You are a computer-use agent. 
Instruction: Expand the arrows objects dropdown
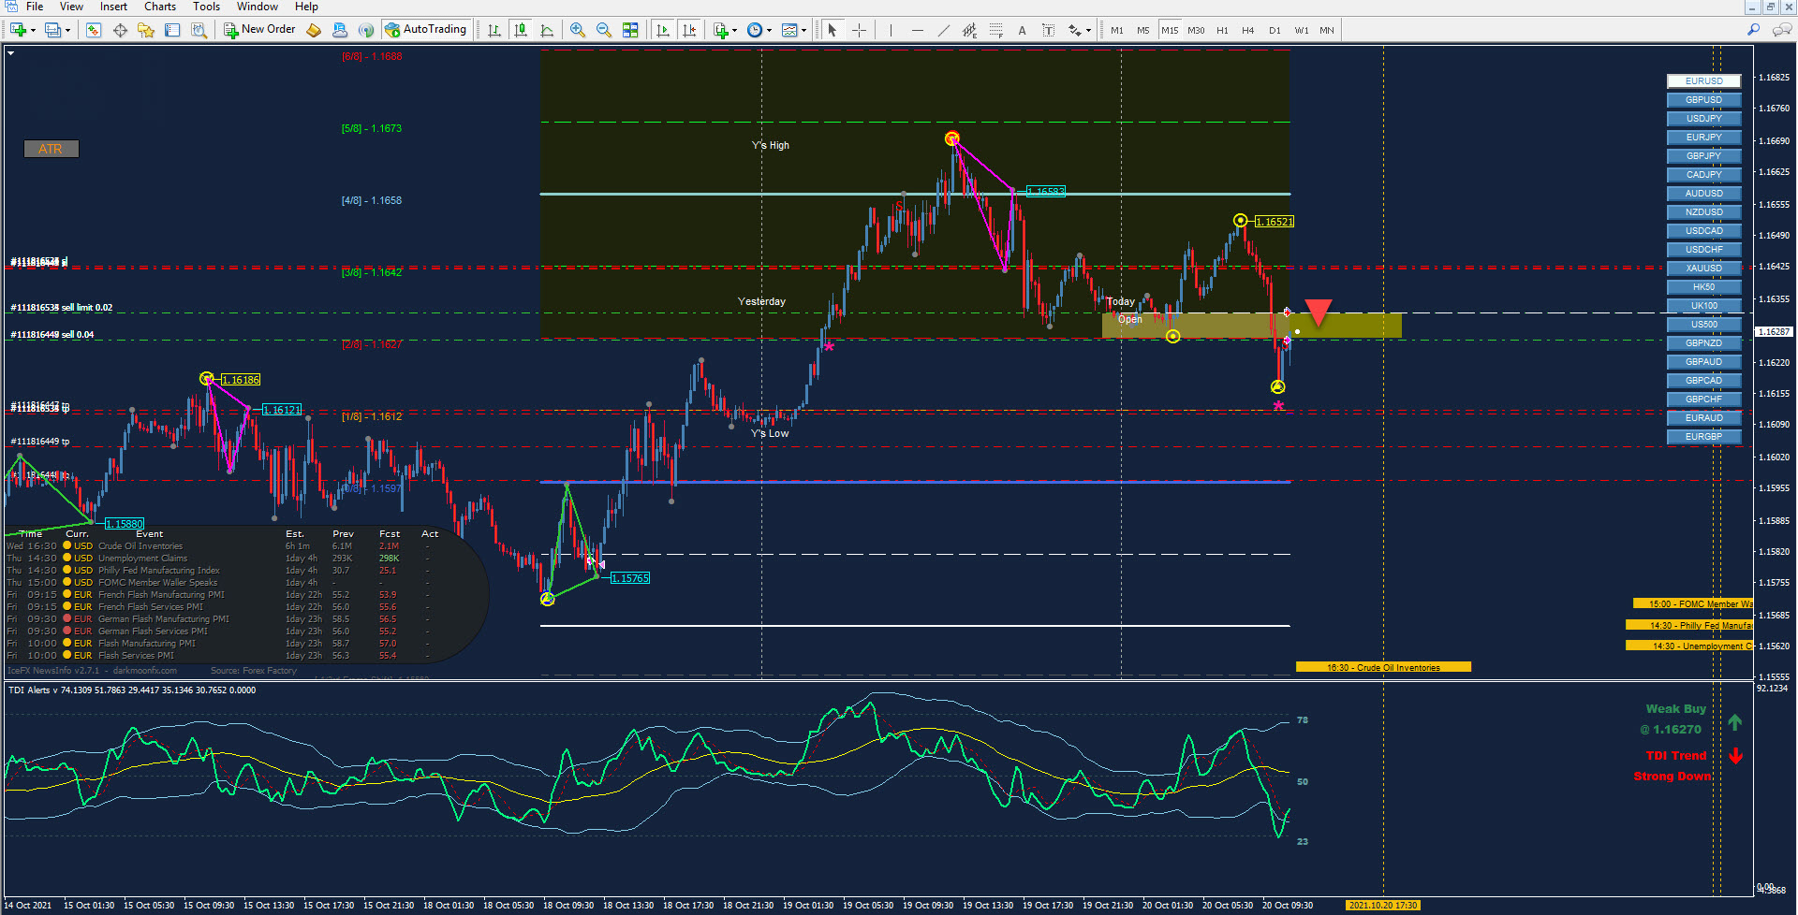coord(1088,30)
